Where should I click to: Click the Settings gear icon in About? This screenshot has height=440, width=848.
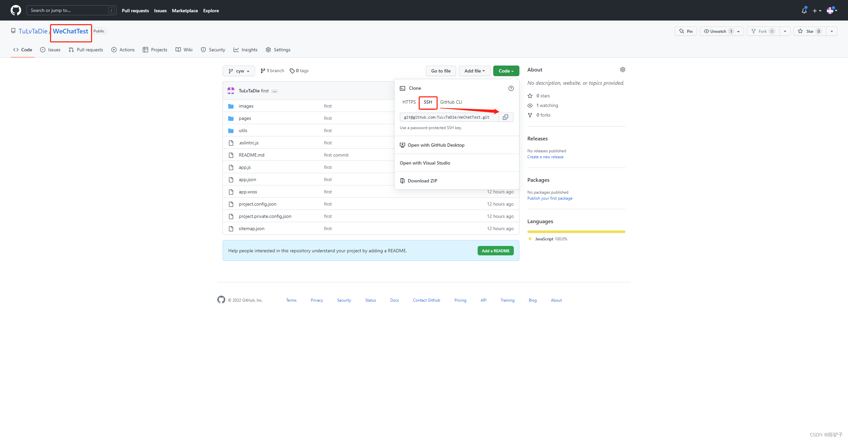click(622, 70)
